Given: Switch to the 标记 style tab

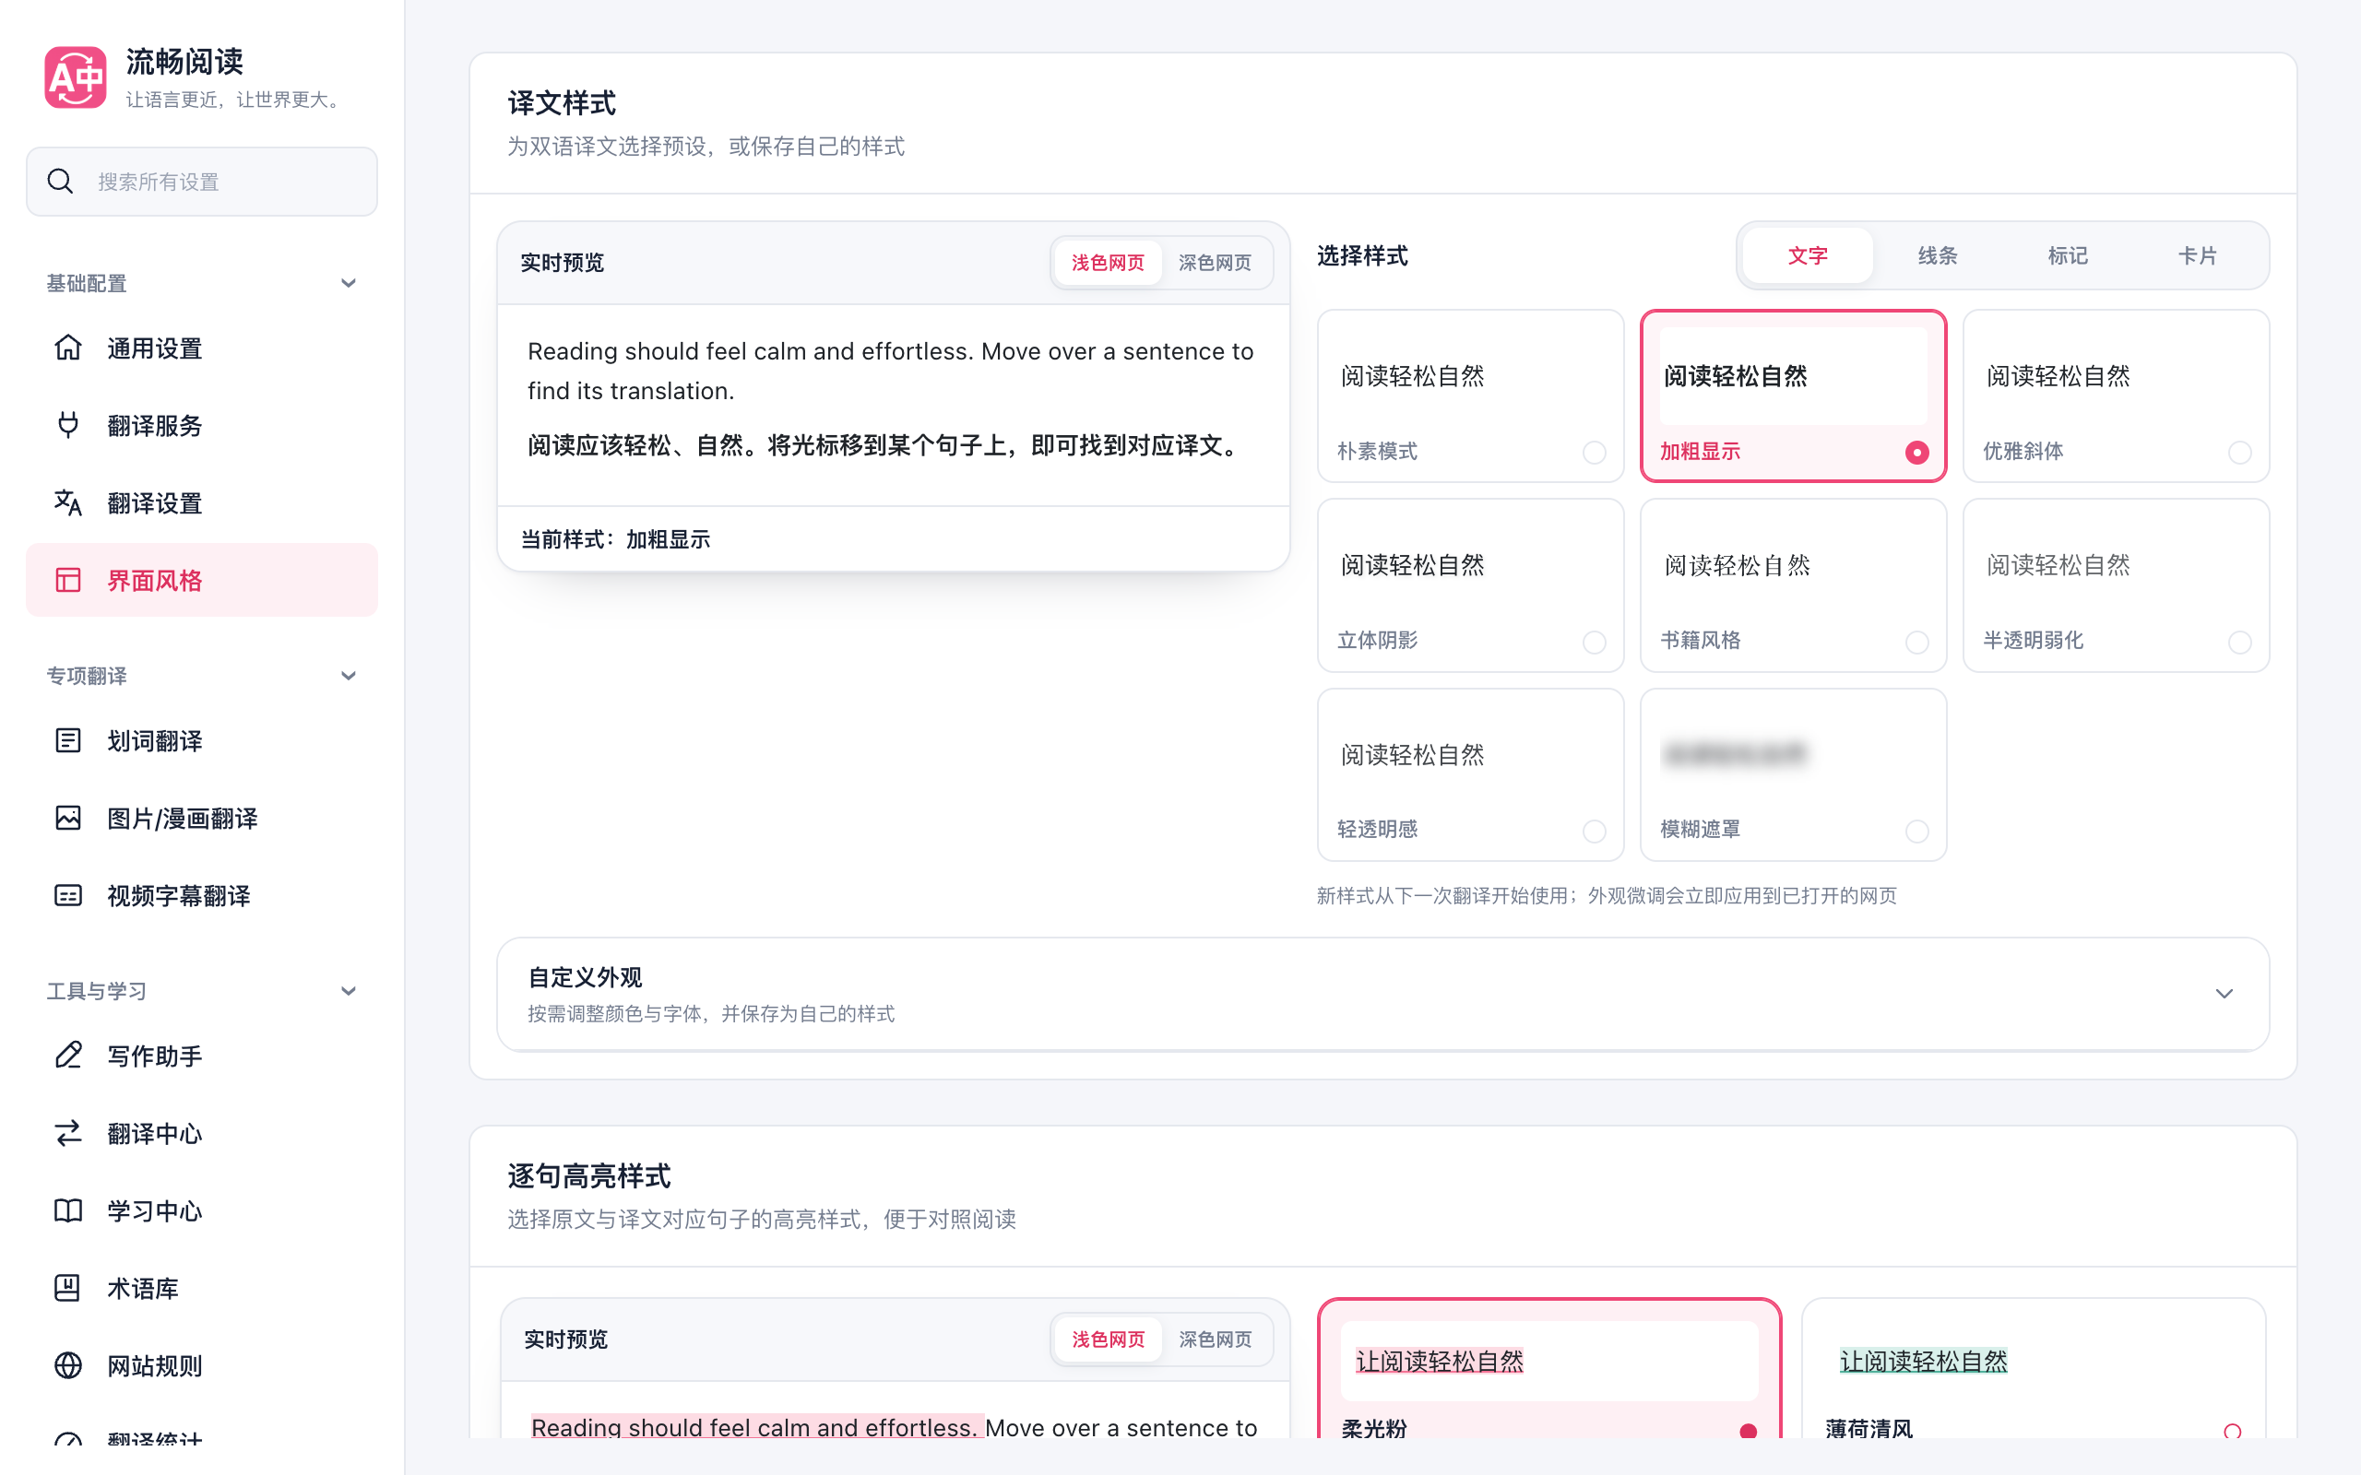Looking at the screenshot, I should (2068, 255).
